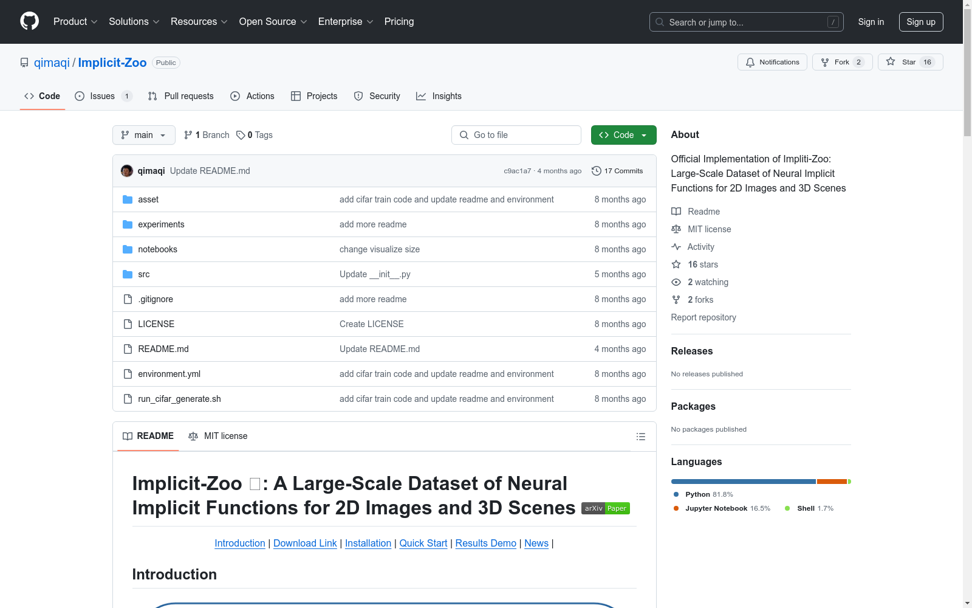Click the repository icon beside qimaqi
972x608 pixels.
click(24, 63)
